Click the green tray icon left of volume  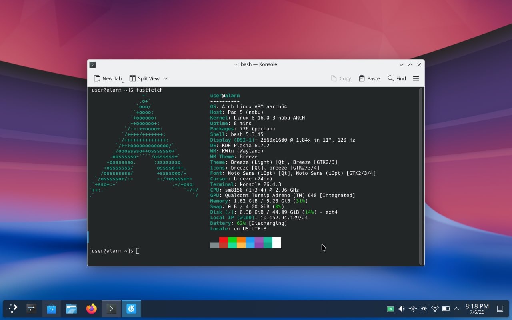(390, 309)
